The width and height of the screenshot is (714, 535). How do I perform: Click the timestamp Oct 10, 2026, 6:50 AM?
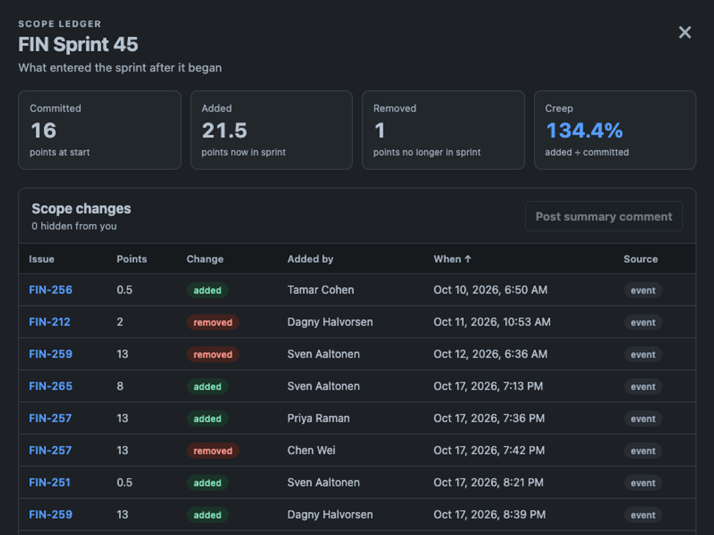490,290
